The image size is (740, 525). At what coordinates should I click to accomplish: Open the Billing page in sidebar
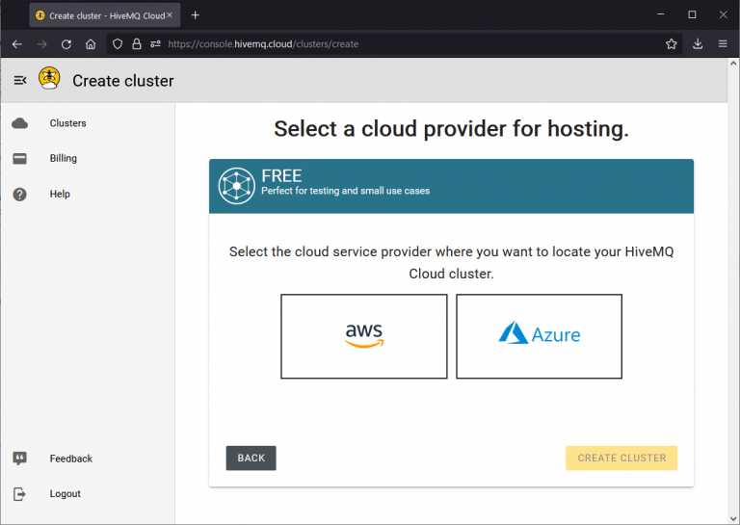coord(63,158)
